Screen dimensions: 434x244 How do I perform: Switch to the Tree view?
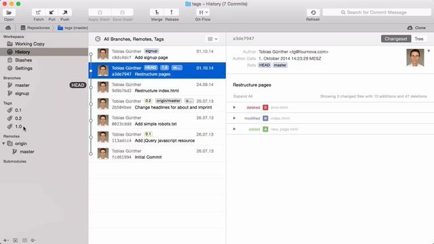pos(419,39)
